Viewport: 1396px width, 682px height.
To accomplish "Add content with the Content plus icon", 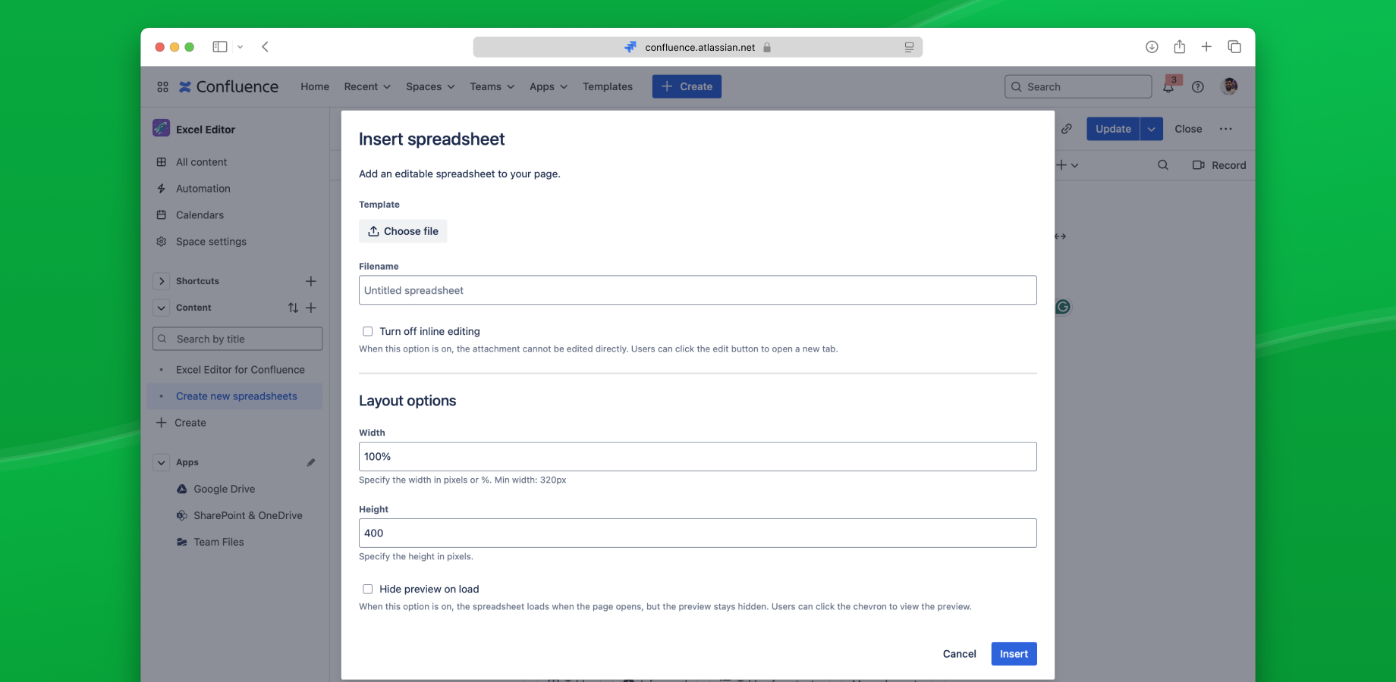I will click(310, 308).
